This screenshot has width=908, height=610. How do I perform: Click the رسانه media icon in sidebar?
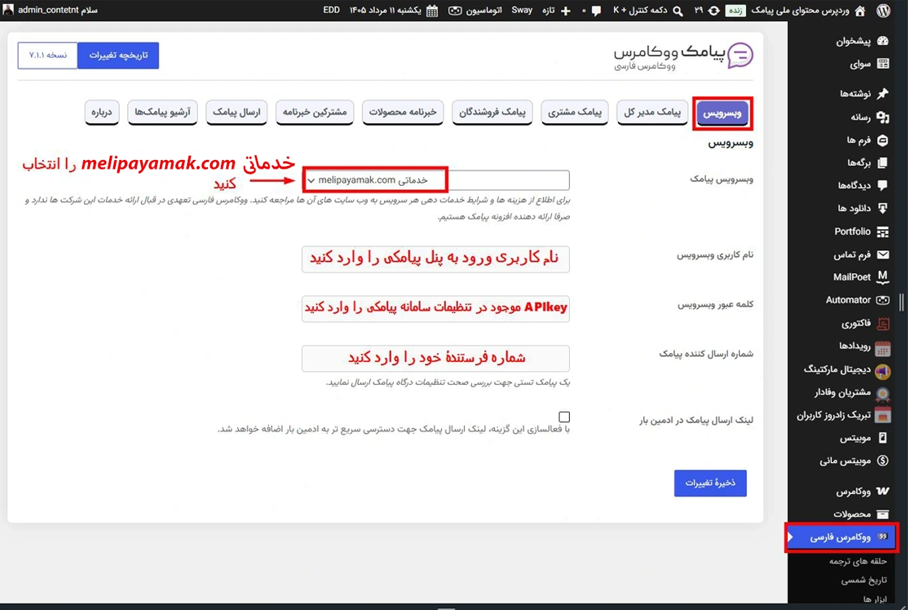pos(882,117)
